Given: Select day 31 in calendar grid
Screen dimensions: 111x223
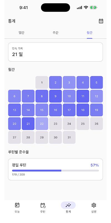Looking at the screenshot, I should click(x=69, y=137).
